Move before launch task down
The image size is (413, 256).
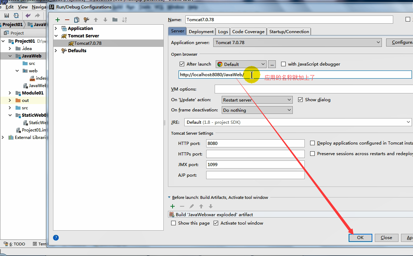pyautogui.click(x=211, y=206)
